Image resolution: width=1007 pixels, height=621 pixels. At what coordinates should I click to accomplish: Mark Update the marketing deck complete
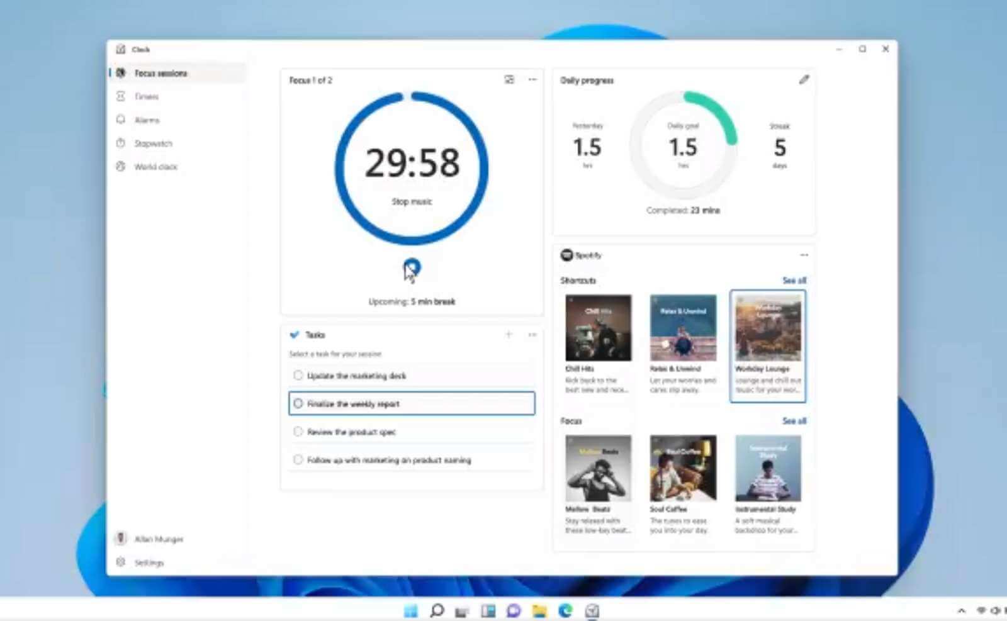pyautogui.click(x=298, y=376)
